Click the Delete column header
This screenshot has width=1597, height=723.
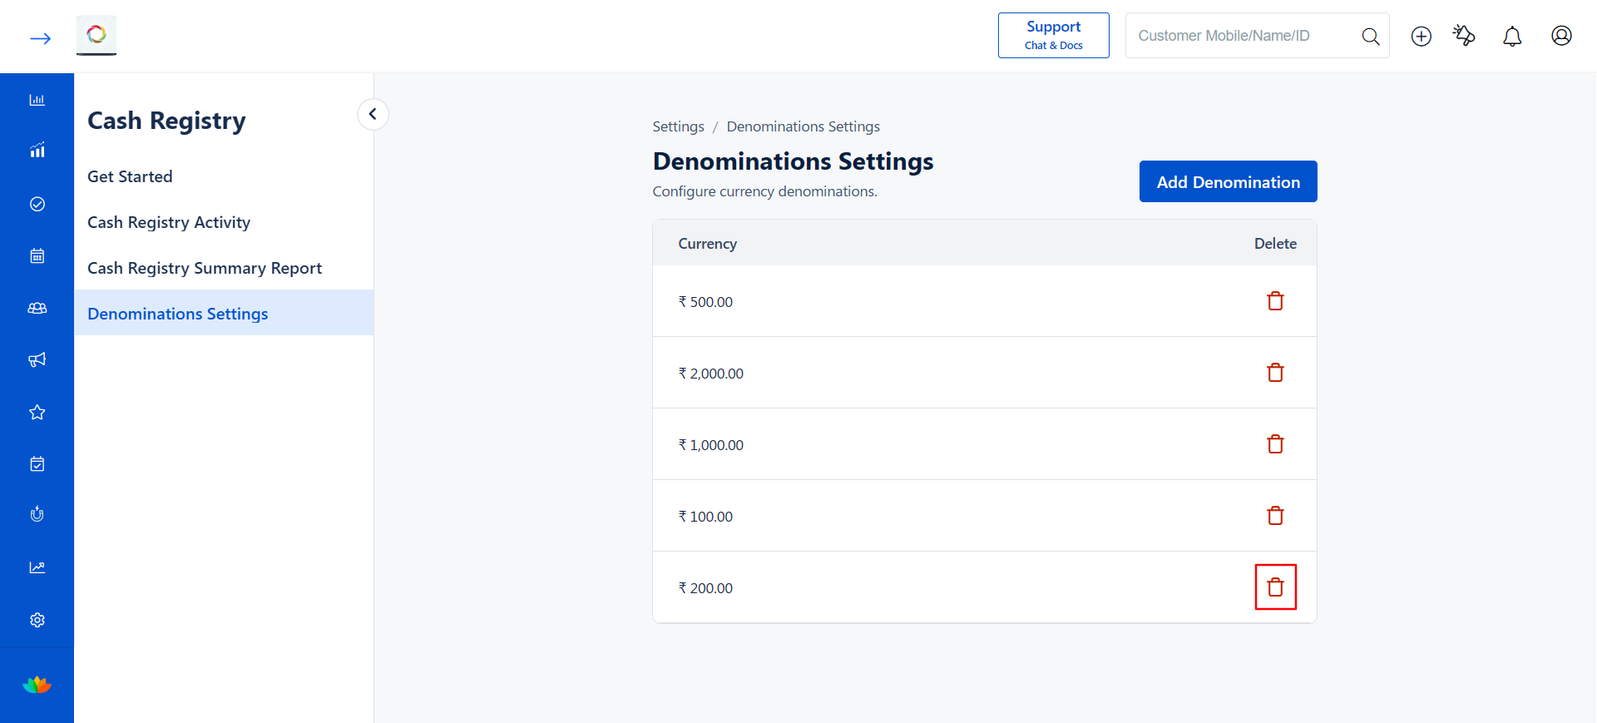click(1275, 244)
